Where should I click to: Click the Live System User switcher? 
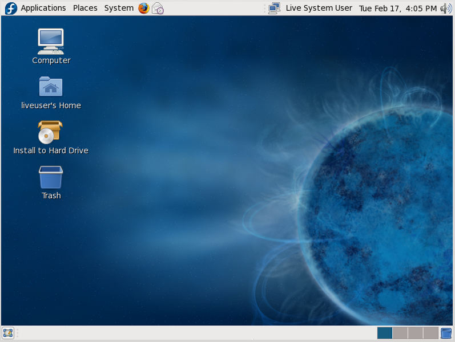(x=319, y=8)
